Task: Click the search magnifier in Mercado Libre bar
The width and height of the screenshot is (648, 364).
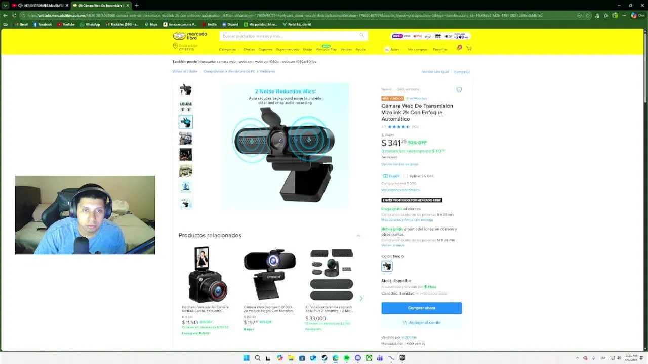Action: coord(361,36)
